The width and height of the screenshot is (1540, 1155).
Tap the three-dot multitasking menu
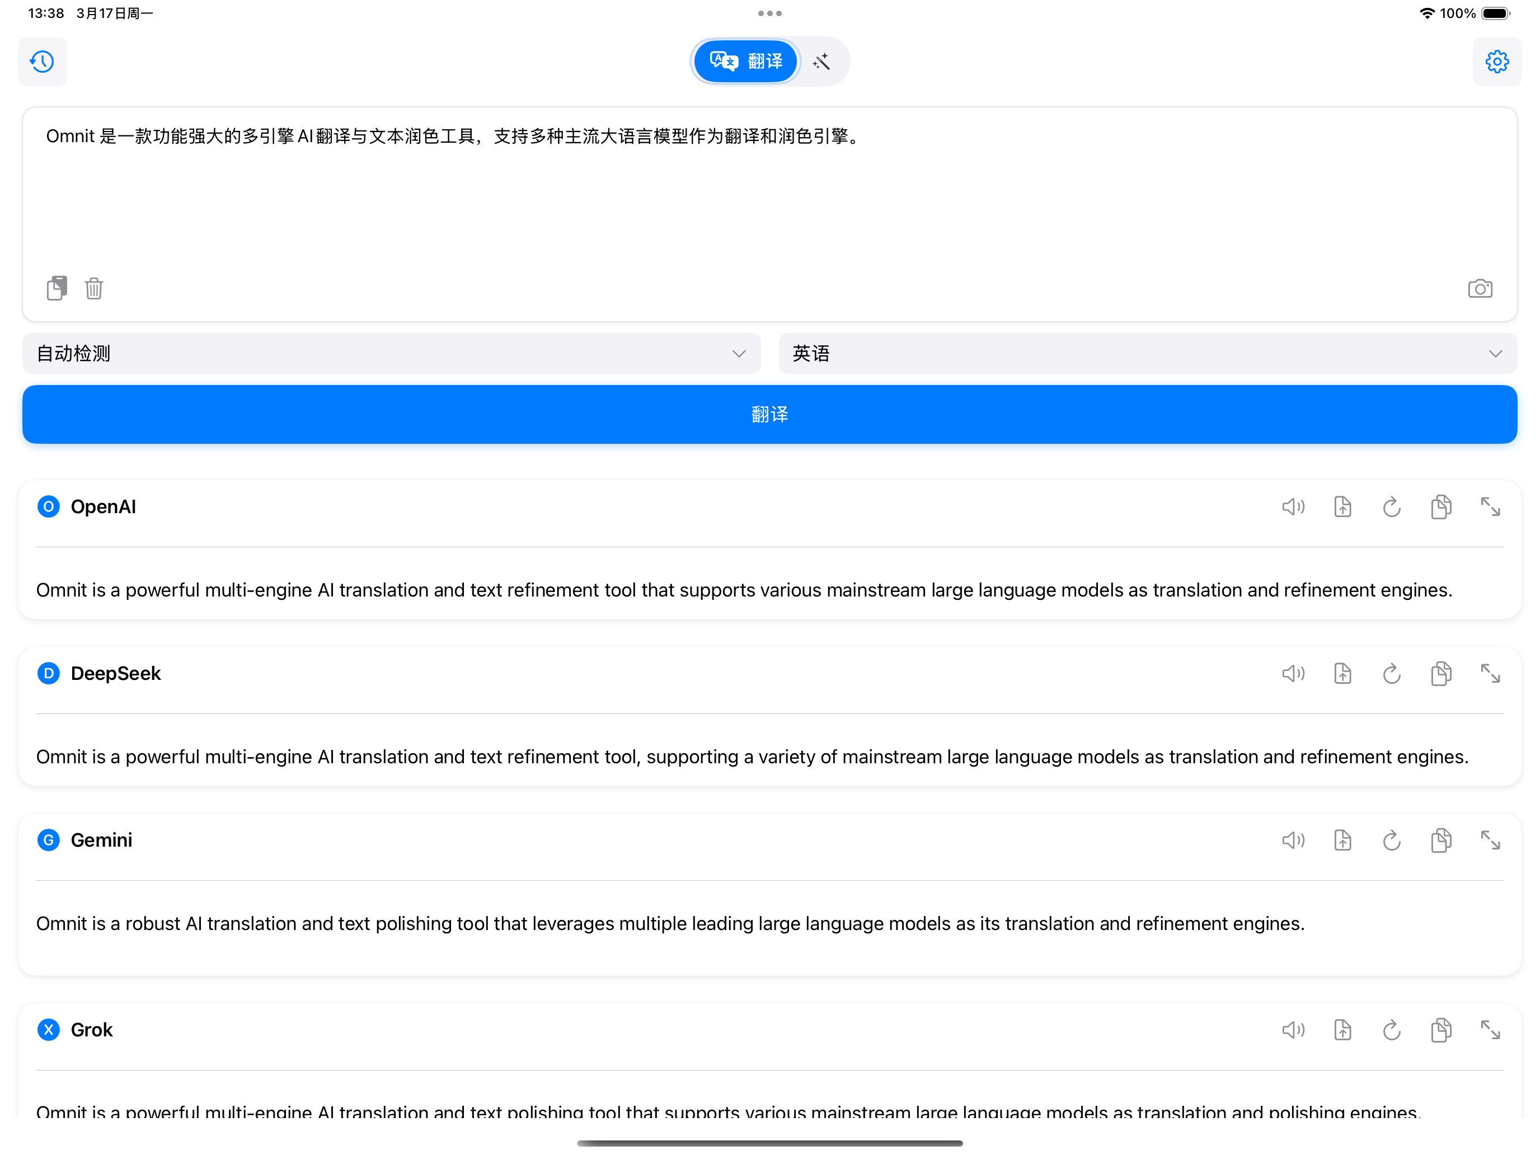click(769, 13)
